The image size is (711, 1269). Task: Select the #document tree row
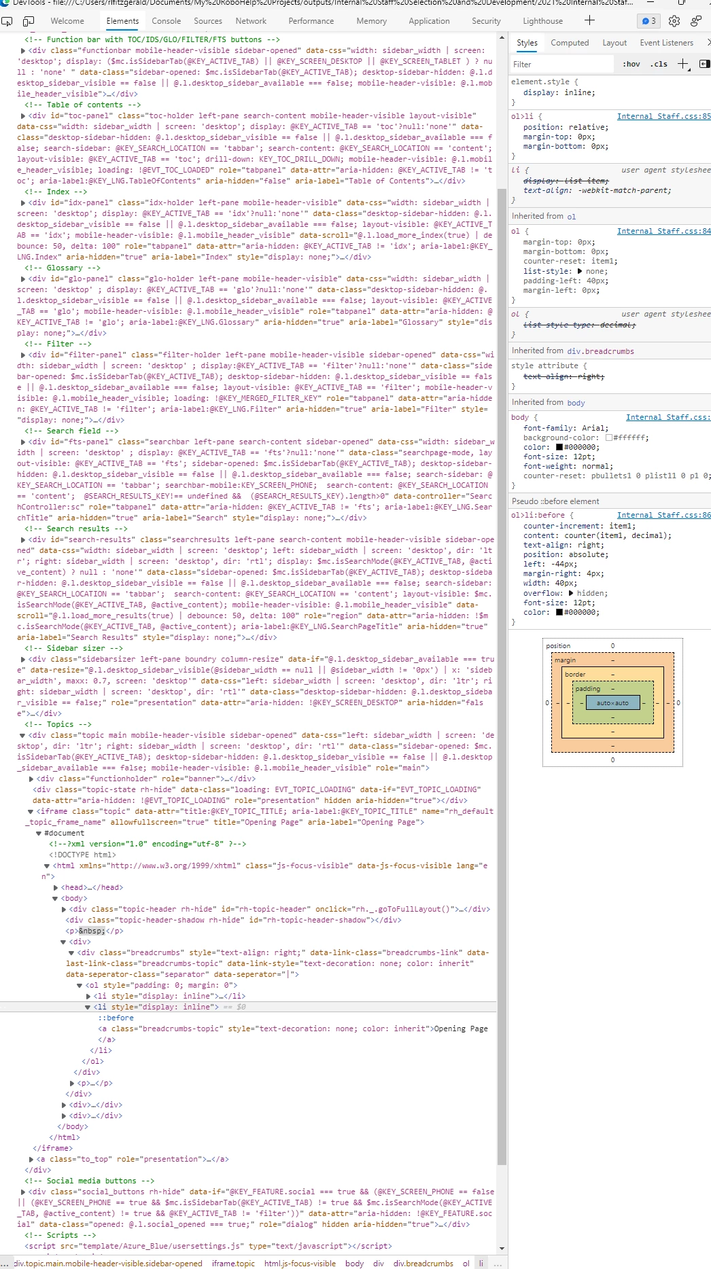(65, 833)
